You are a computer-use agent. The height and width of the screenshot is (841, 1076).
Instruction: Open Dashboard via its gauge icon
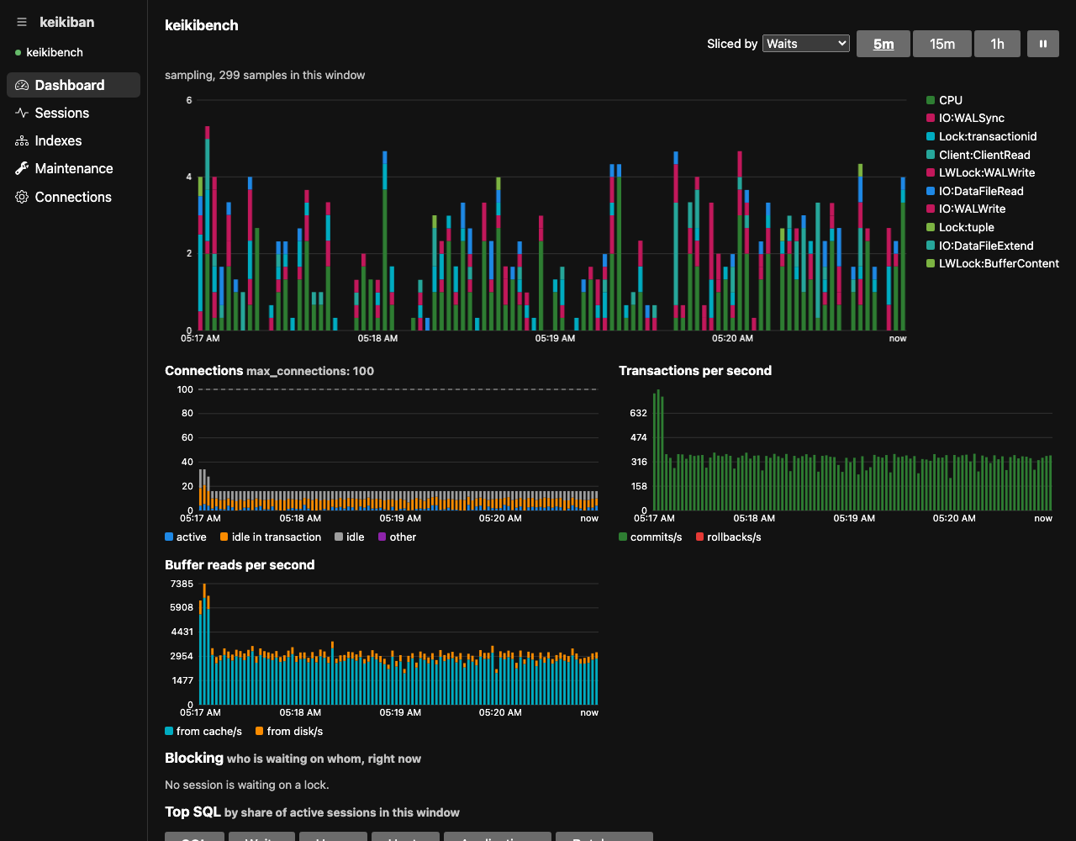pos(22,85)
